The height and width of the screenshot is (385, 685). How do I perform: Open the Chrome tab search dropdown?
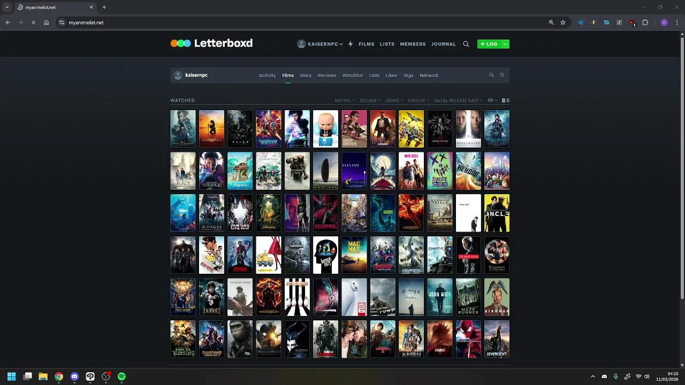coord(6,7)
